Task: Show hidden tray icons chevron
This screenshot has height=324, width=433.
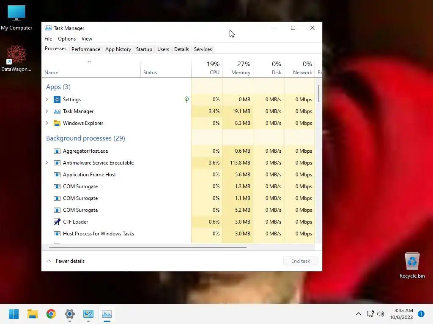Action: click(x=359, y=314)
